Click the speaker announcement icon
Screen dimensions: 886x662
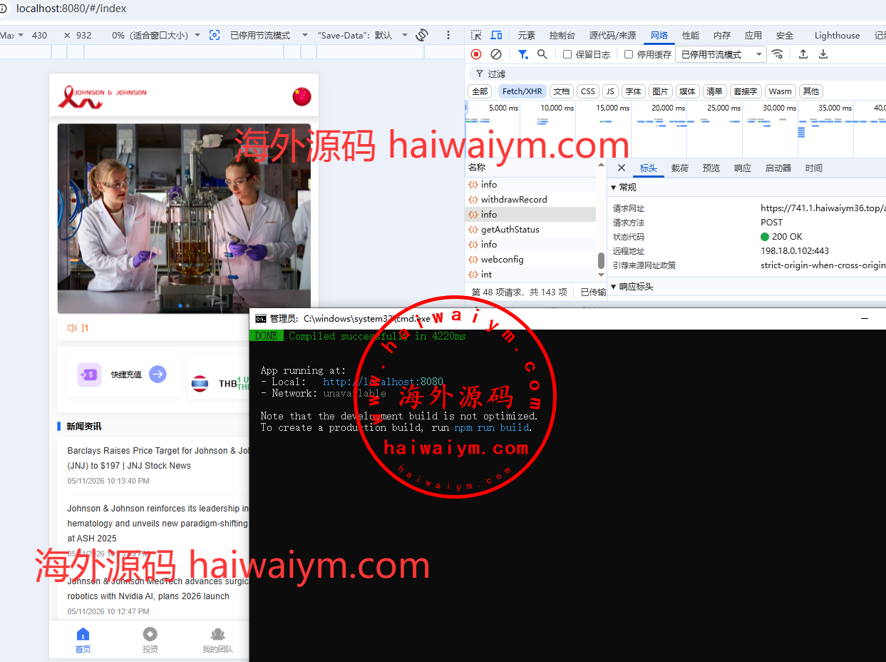coord(72,328)
